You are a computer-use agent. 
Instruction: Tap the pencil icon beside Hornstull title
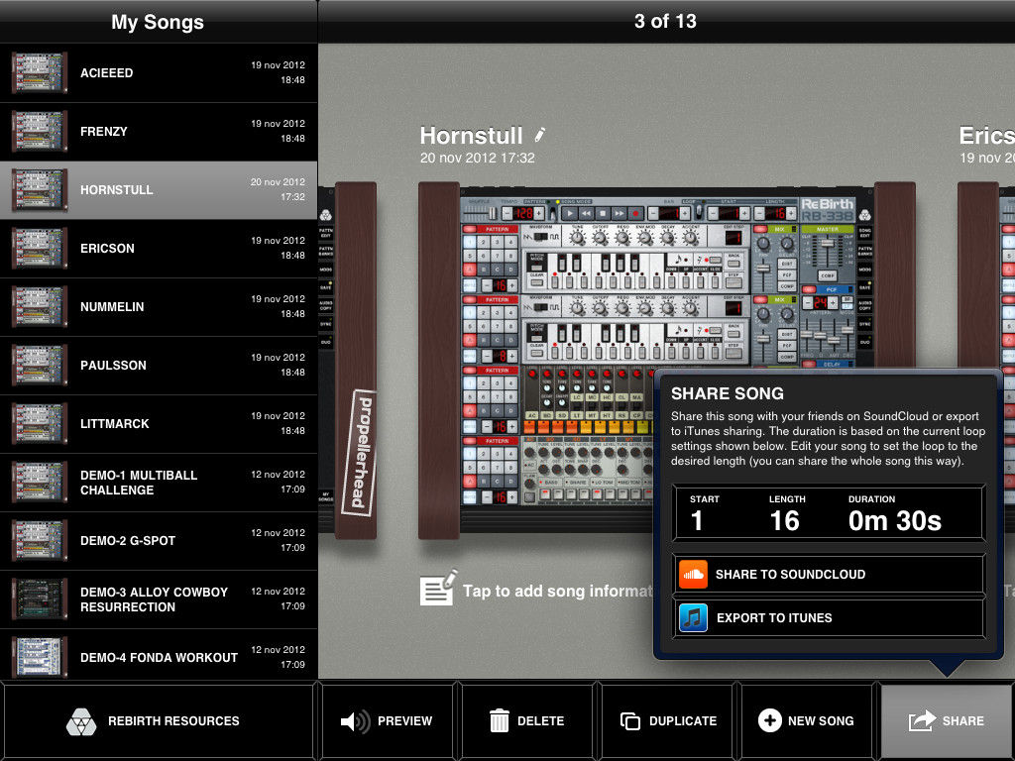coord(540,135)
